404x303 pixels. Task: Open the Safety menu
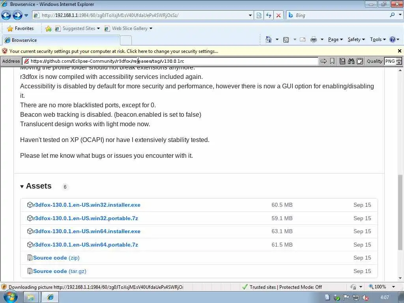pos(356,39)
